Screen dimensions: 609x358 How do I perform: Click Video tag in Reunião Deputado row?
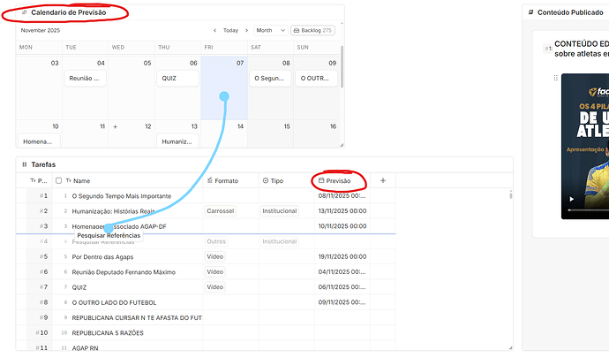point(214,271)
